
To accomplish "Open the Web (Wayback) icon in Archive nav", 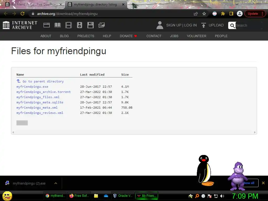I will [47, 25].
